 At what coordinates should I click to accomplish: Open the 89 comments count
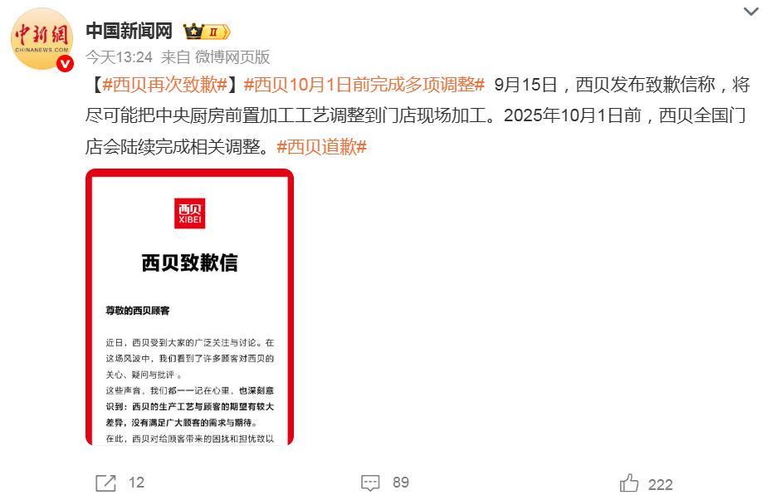click(401, 483)
